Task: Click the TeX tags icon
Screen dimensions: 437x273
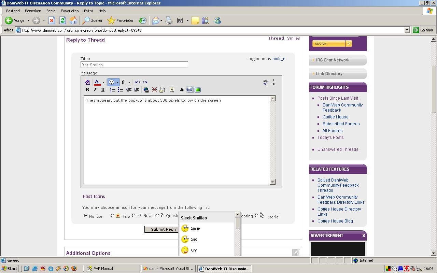Action: (189, 90)
